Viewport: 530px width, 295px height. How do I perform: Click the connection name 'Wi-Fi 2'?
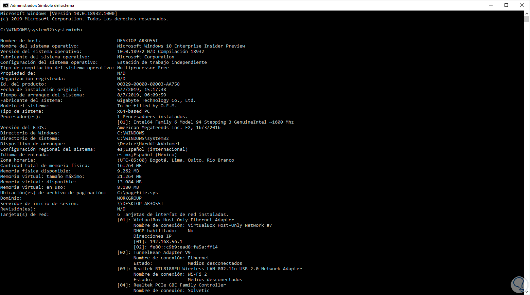click(x=197, y=274)
